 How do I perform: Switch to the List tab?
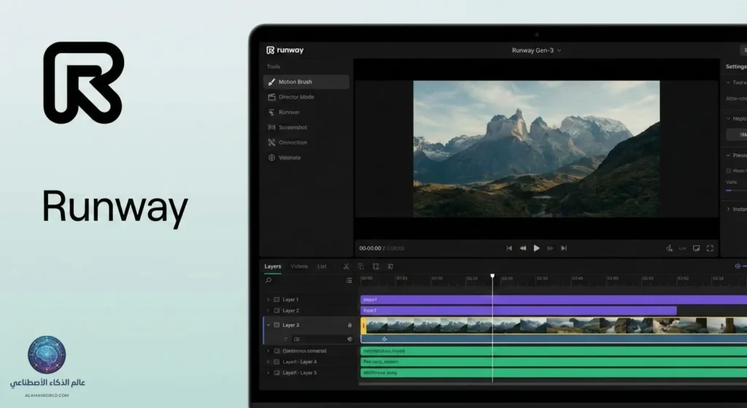pos(322,266)
